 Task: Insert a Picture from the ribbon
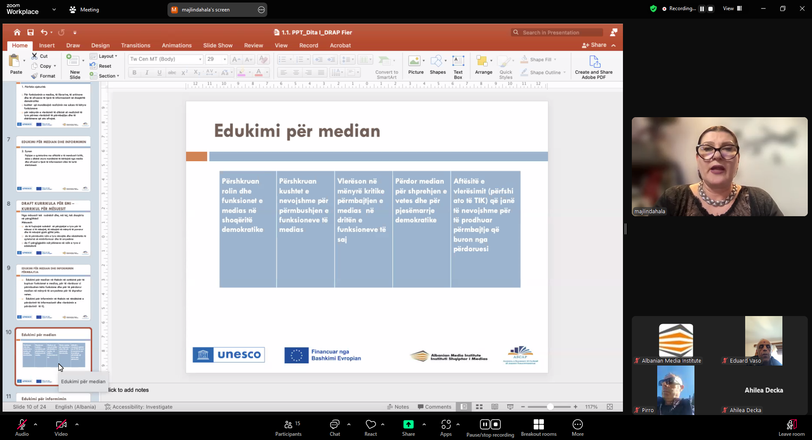[x=416, y=65]
